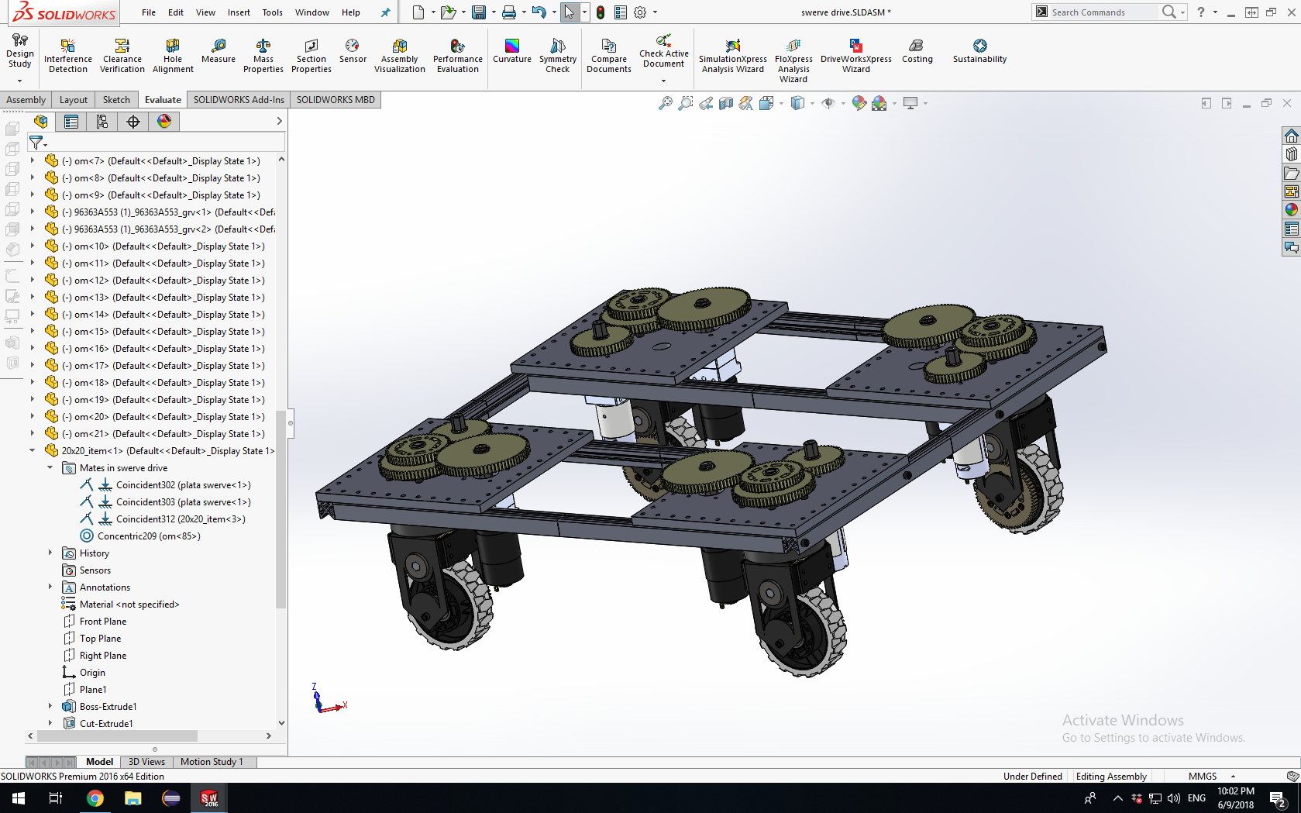1301x813 pixels.
Task: Launch SimulationXpress Analysis Wizard
Action: (733, 56)
